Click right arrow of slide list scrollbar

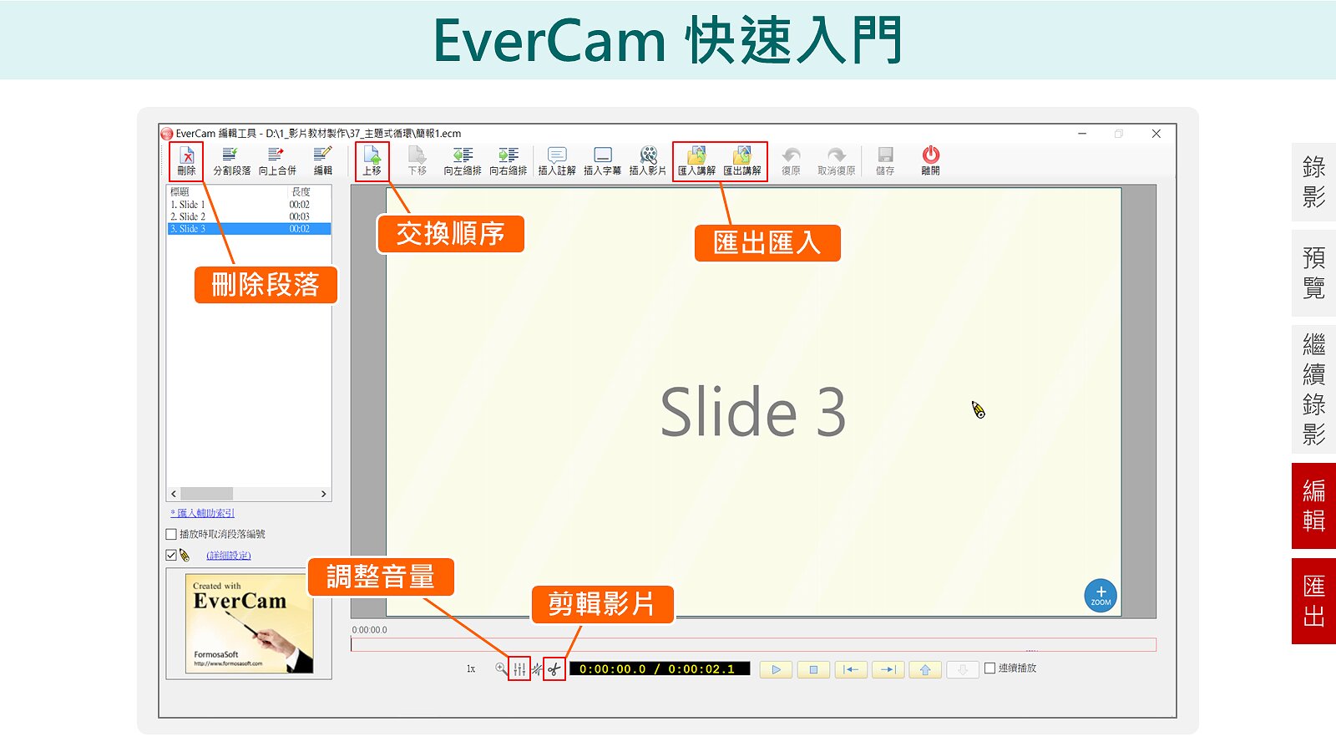324,495
